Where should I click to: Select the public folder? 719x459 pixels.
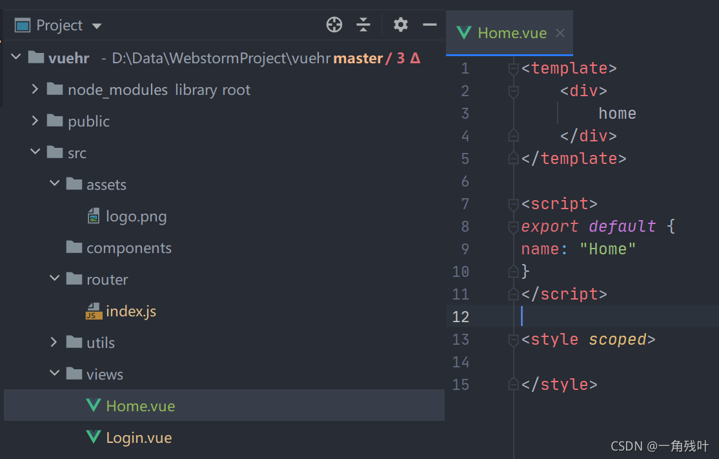[x=88, y=121]
